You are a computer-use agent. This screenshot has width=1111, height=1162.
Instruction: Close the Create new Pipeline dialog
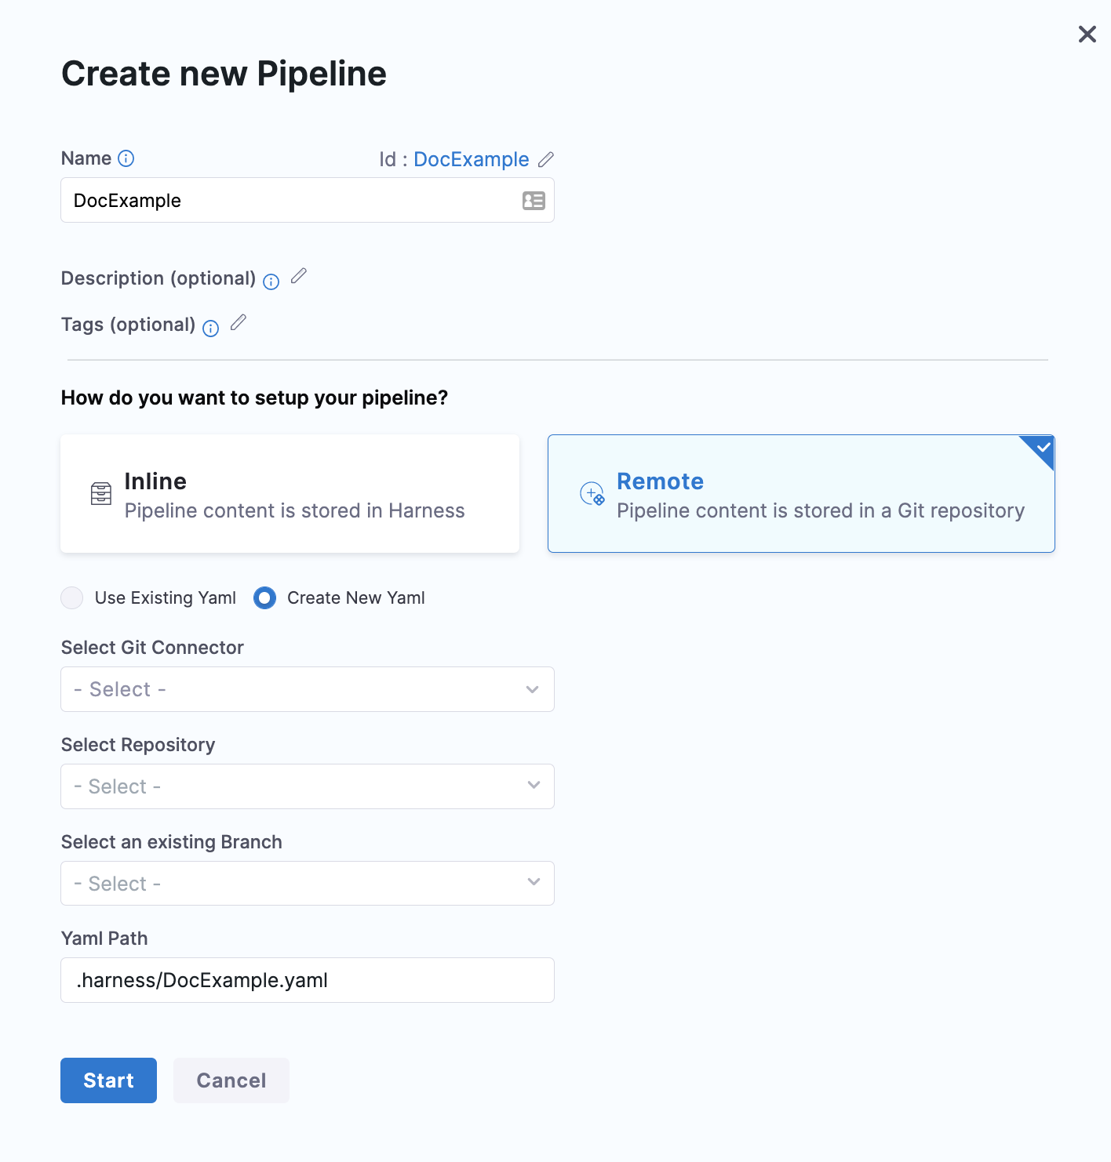[1087, 34]
